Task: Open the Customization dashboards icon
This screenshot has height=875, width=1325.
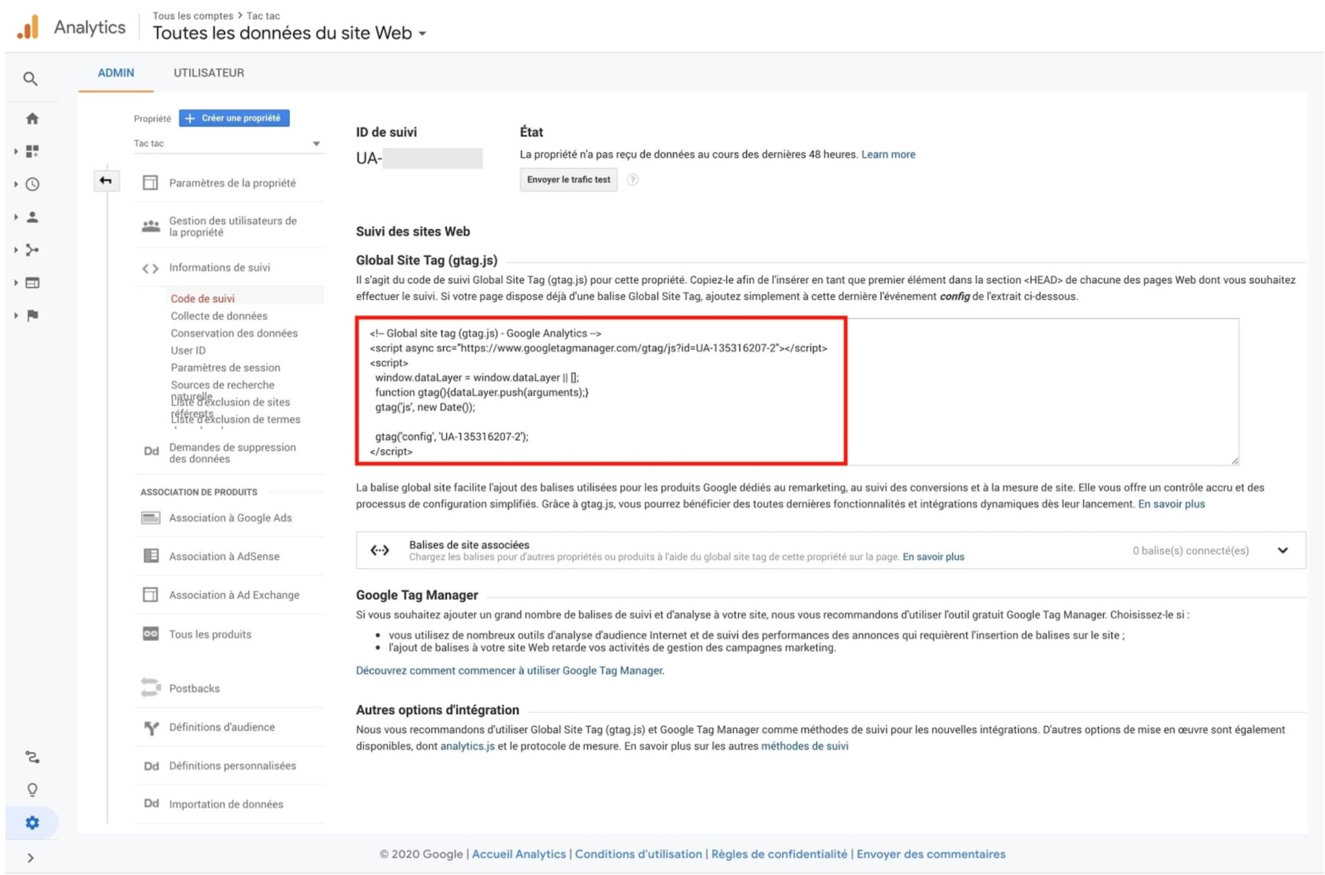Action: pos(32,151)
